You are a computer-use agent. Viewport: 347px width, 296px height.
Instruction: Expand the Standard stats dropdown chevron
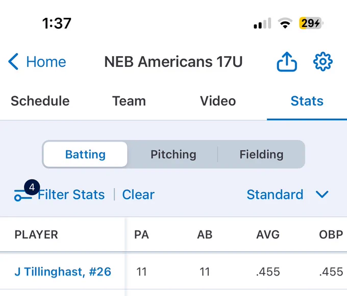[322, 194]
